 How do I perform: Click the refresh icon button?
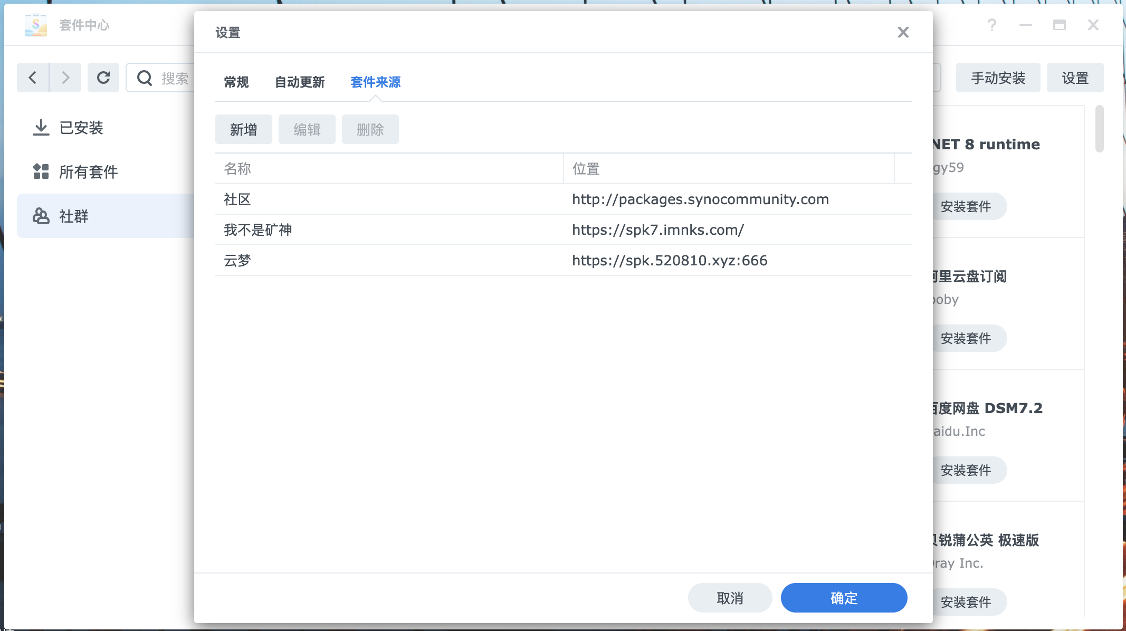[x=103, y=78]
